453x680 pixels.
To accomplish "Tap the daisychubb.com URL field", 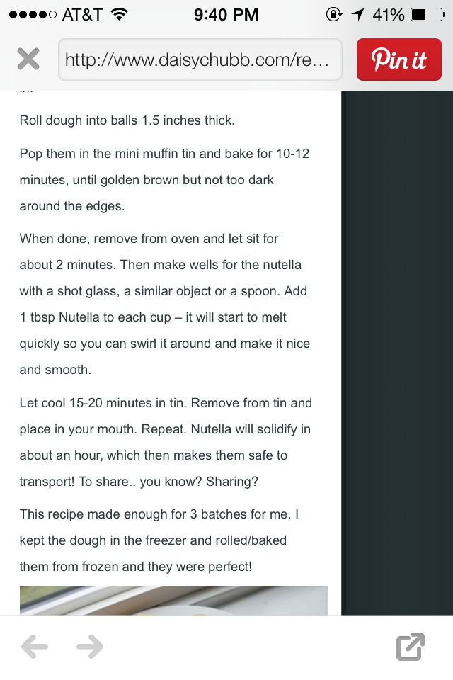I will pyautogui.click(x=200, y=59).
